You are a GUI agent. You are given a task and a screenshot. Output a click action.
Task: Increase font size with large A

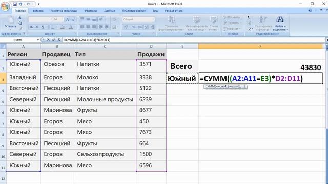[x=68, y=19]
